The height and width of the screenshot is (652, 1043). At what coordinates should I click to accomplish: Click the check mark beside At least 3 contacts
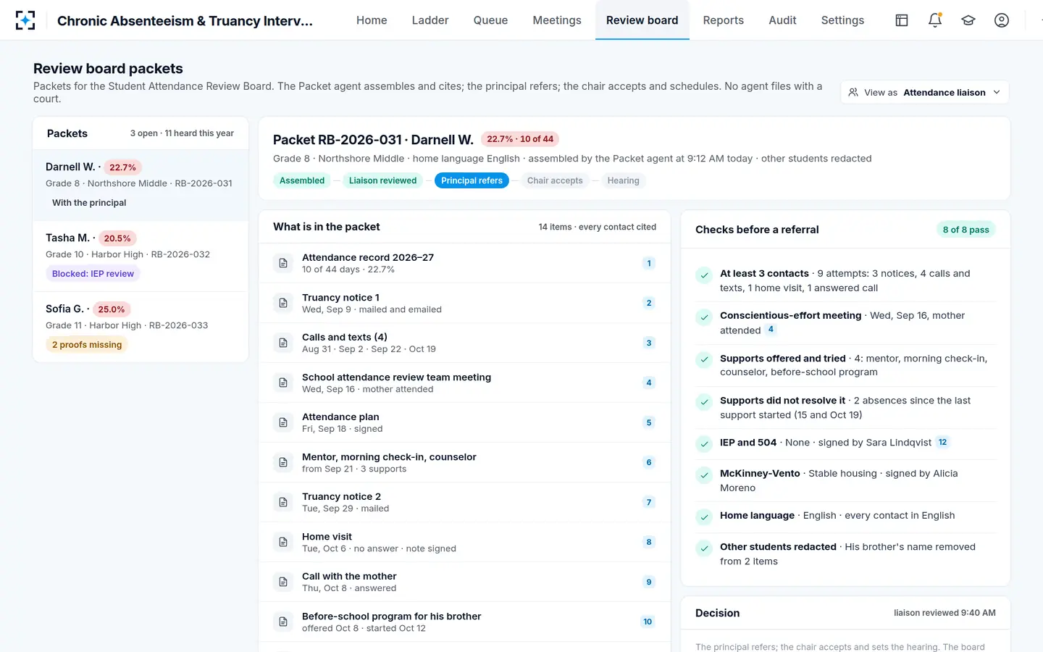(x=704, y=275)
